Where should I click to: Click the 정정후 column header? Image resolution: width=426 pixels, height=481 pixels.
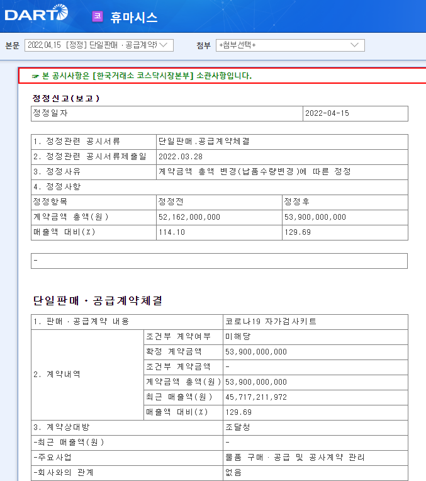coord(345,202)
